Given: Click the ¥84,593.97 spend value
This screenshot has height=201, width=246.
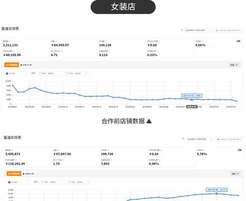Looking at the screenshot, I should pos(60,45).
